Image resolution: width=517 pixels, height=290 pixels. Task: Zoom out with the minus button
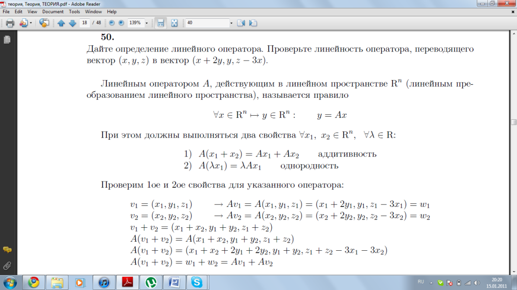click(x=112, y=23)
